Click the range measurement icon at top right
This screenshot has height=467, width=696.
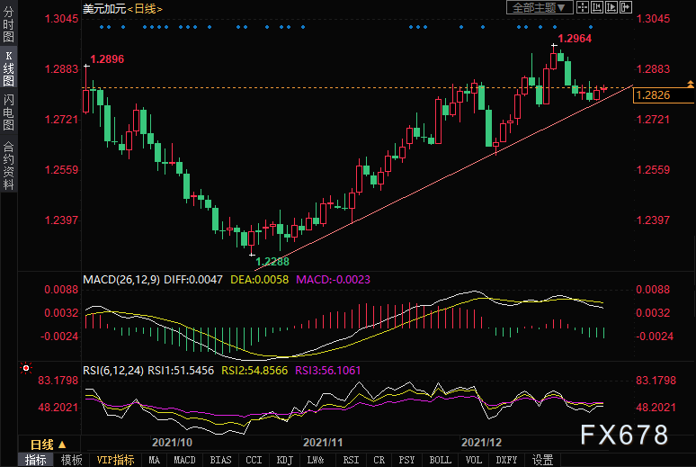(598, 7)
